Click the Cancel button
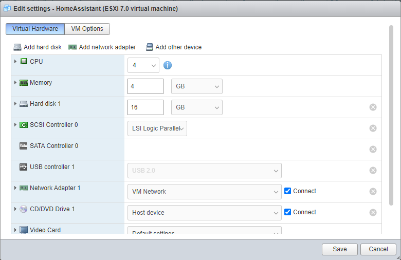 [378, 249]
